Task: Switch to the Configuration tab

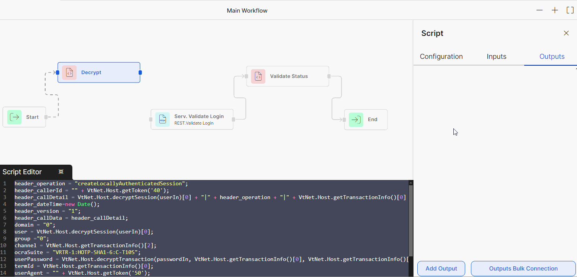Action: pyautogui.click(x=441, y=56)
